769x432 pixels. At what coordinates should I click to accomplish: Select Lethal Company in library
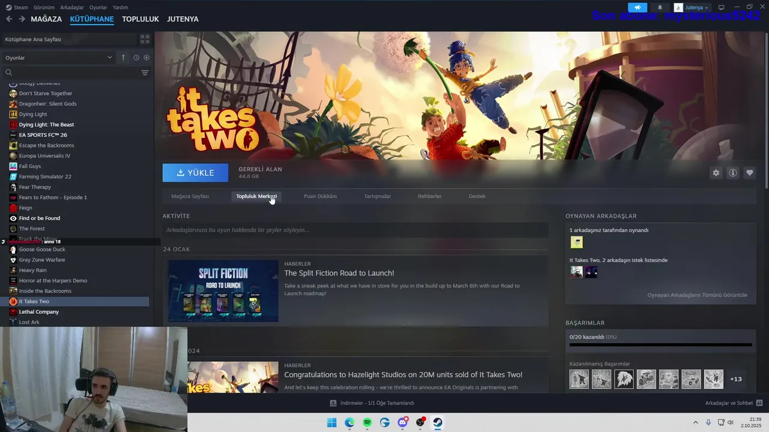(x=39, y=312)
